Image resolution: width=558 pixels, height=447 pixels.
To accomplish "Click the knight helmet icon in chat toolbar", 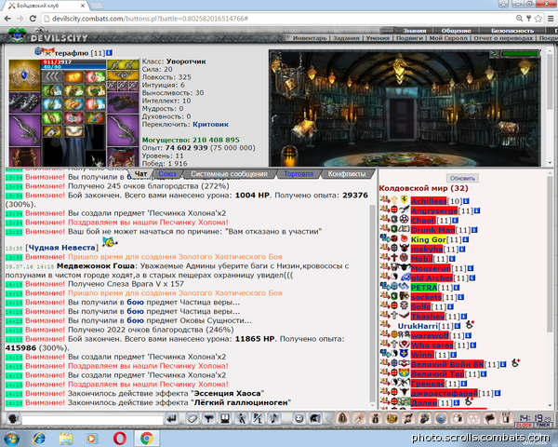I will 315,418.
